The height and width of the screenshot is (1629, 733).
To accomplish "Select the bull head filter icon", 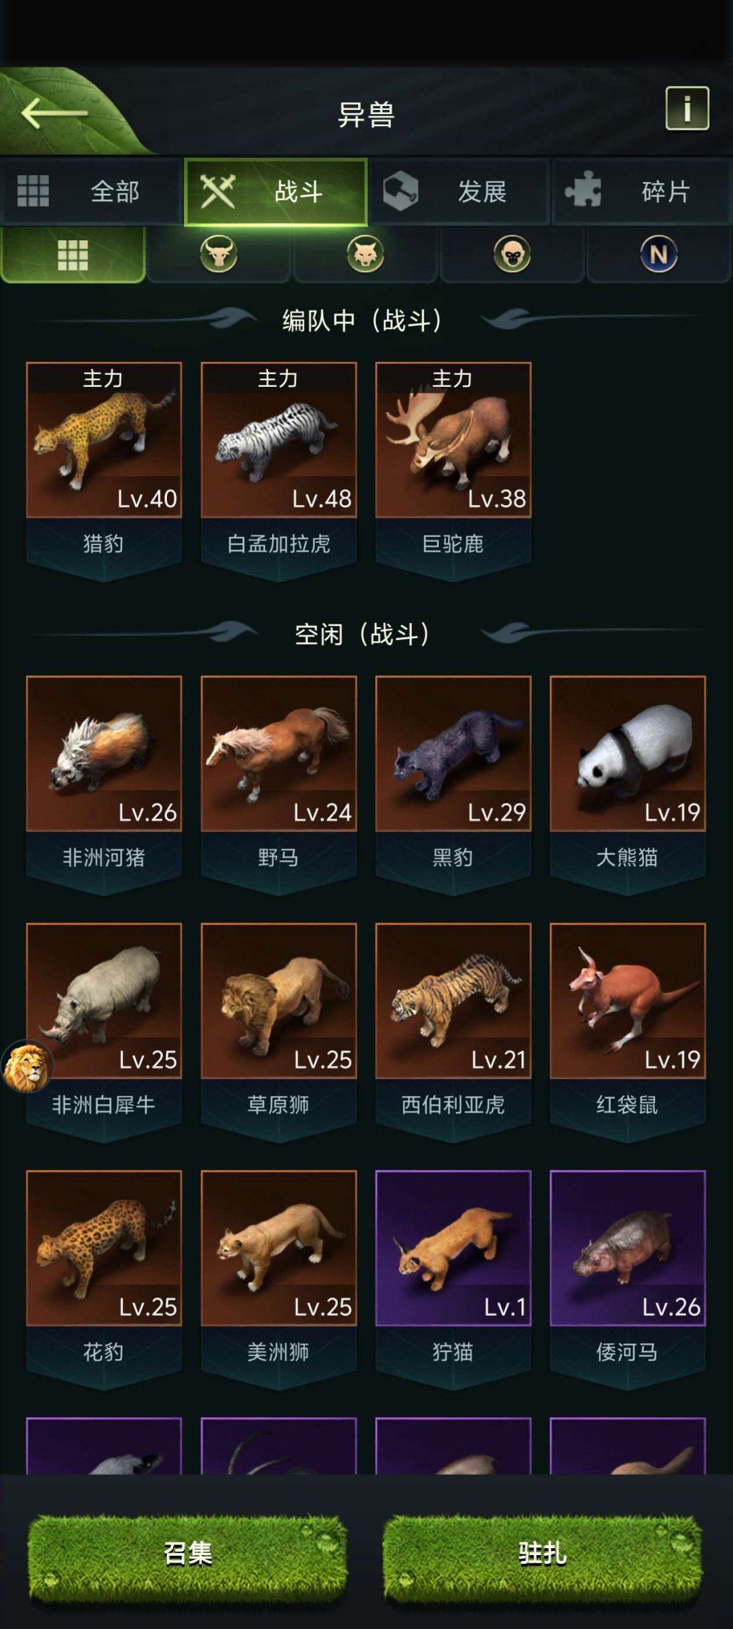I will [x=219, y=255].
